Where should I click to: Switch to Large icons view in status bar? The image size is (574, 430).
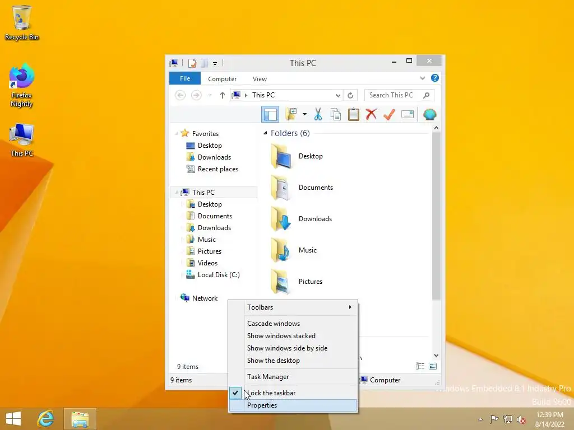click(x=433, y=366)
